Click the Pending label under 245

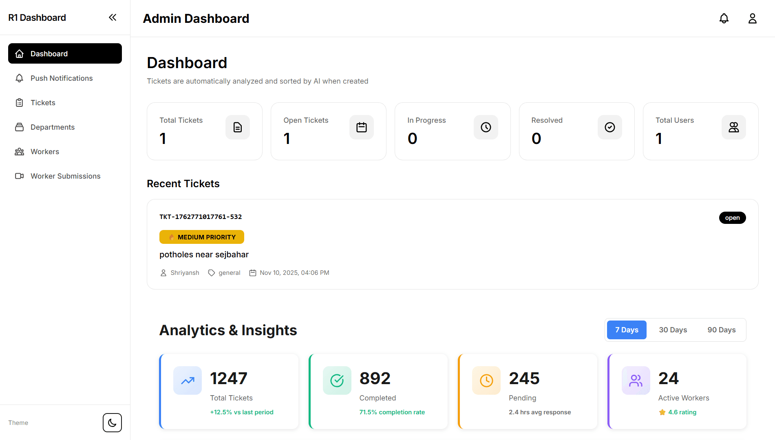522,398
